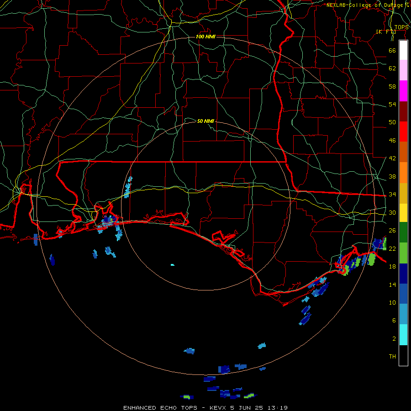Click the '42' legend value
411x411 pixels.
(392, 158)
